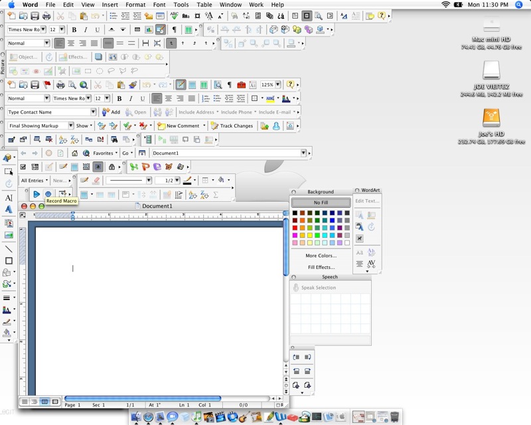Click the Sort Ascending icon in Tables toolbar

coord(192,195)
